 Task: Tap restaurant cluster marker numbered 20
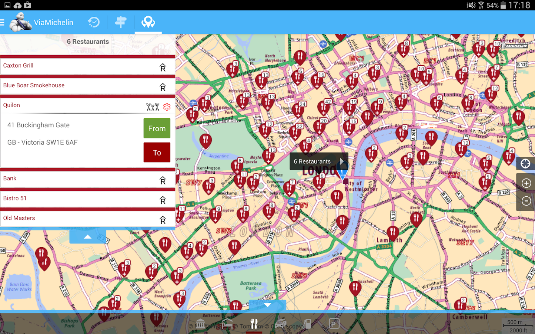click(x=320, y=127)
